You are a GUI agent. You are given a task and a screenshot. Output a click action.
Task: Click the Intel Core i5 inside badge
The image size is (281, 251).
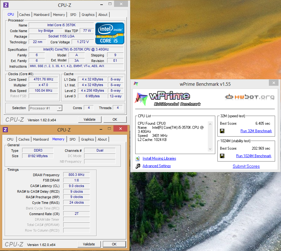110,33
